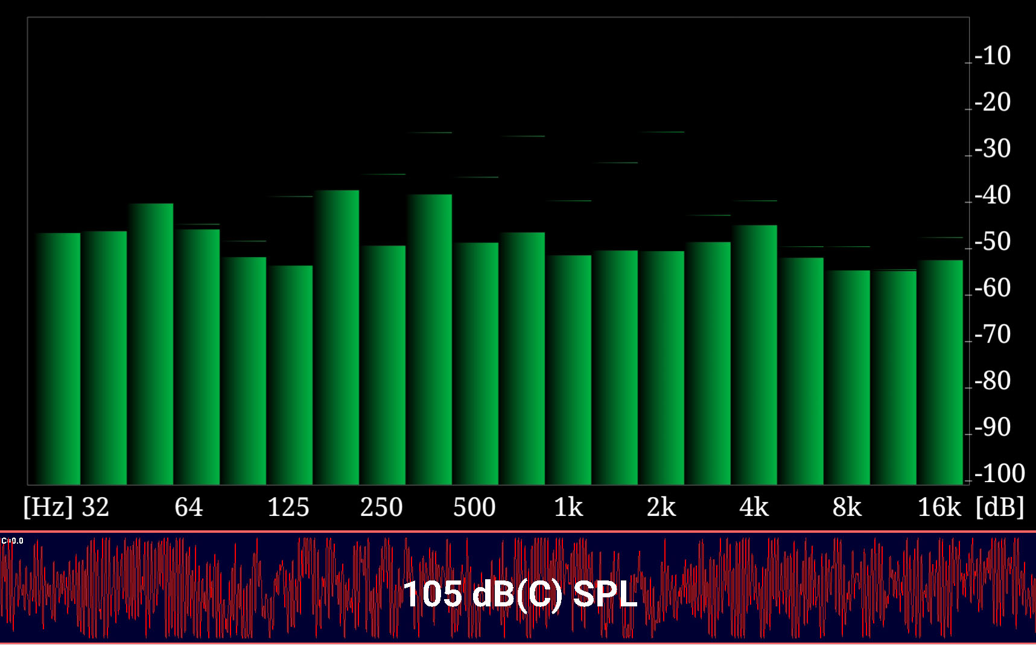Click the C+0.0 calibration label
This screenshot has width=1036, height=645.
tap(13, 541)
